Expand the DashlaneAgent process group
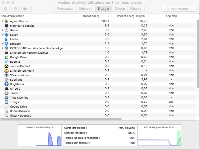 (2, 48)
